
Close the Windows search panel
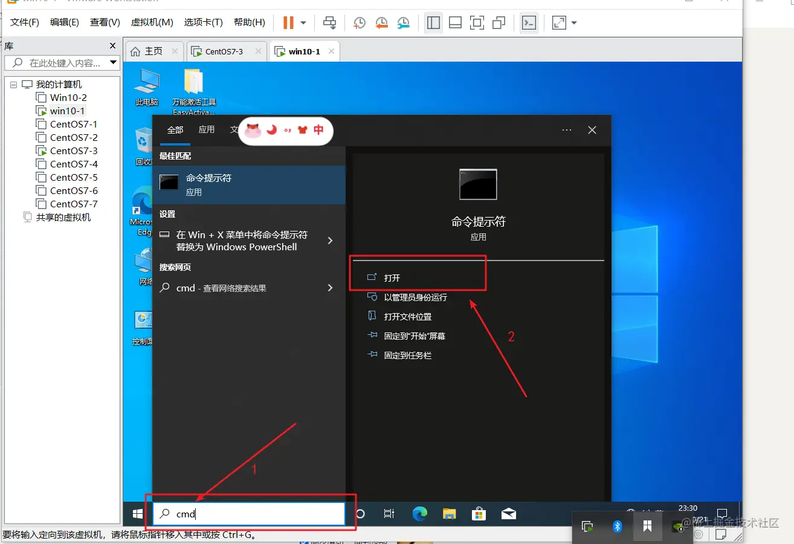click(x=592, y=130)
